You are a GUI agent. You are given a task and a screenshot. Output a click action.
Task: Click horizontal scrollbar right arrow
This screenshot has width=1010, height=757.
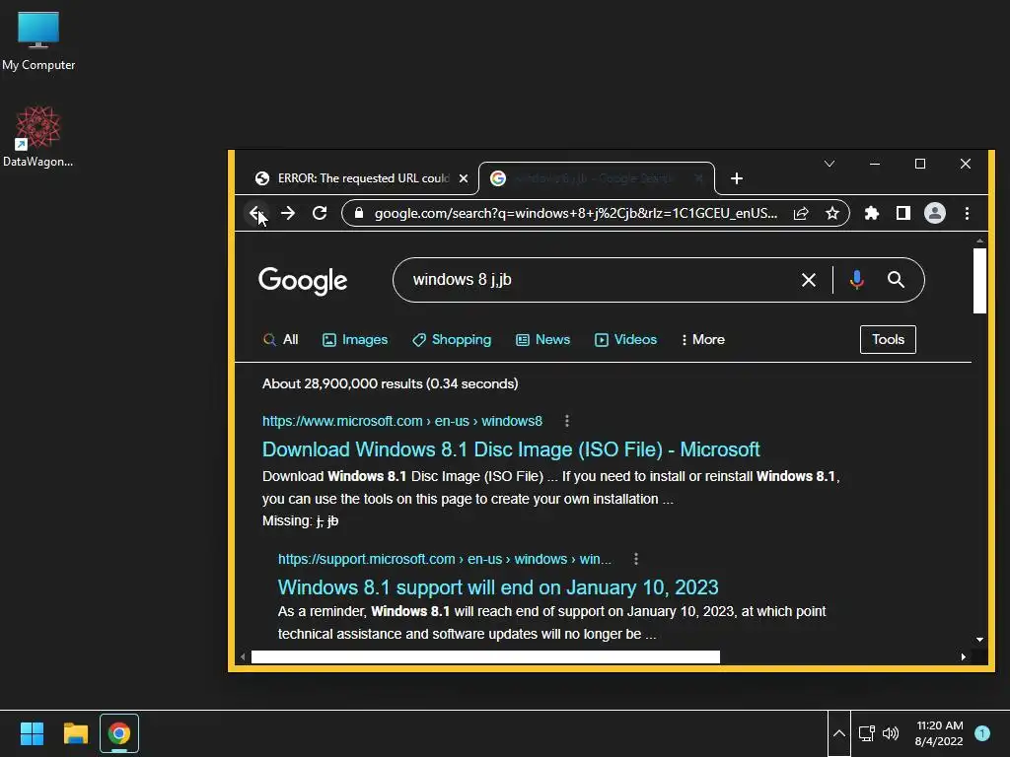point(964,656)
